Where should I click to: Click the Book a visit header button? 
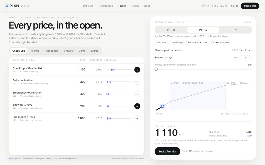tap(250, 6)
